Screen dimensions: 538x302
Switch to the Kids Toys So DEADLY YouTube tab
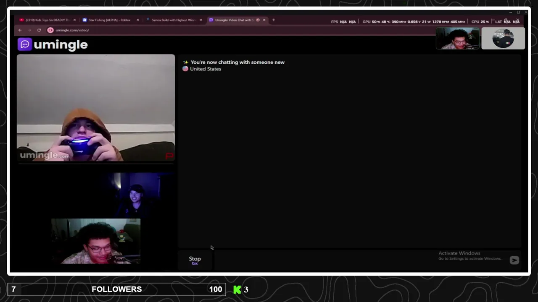coord(47,20)
